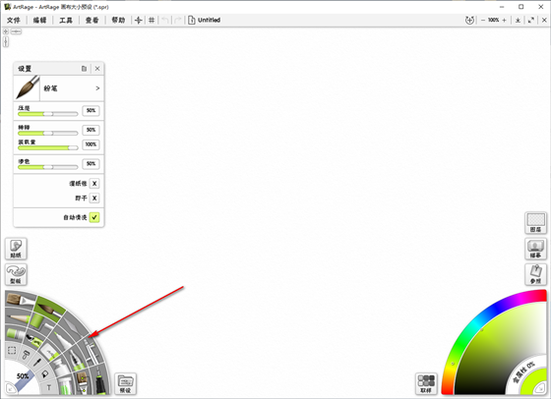Collapse tool picker via its corner arrow
The width and height of the screenshot is (551, 399).
(11, 389)
